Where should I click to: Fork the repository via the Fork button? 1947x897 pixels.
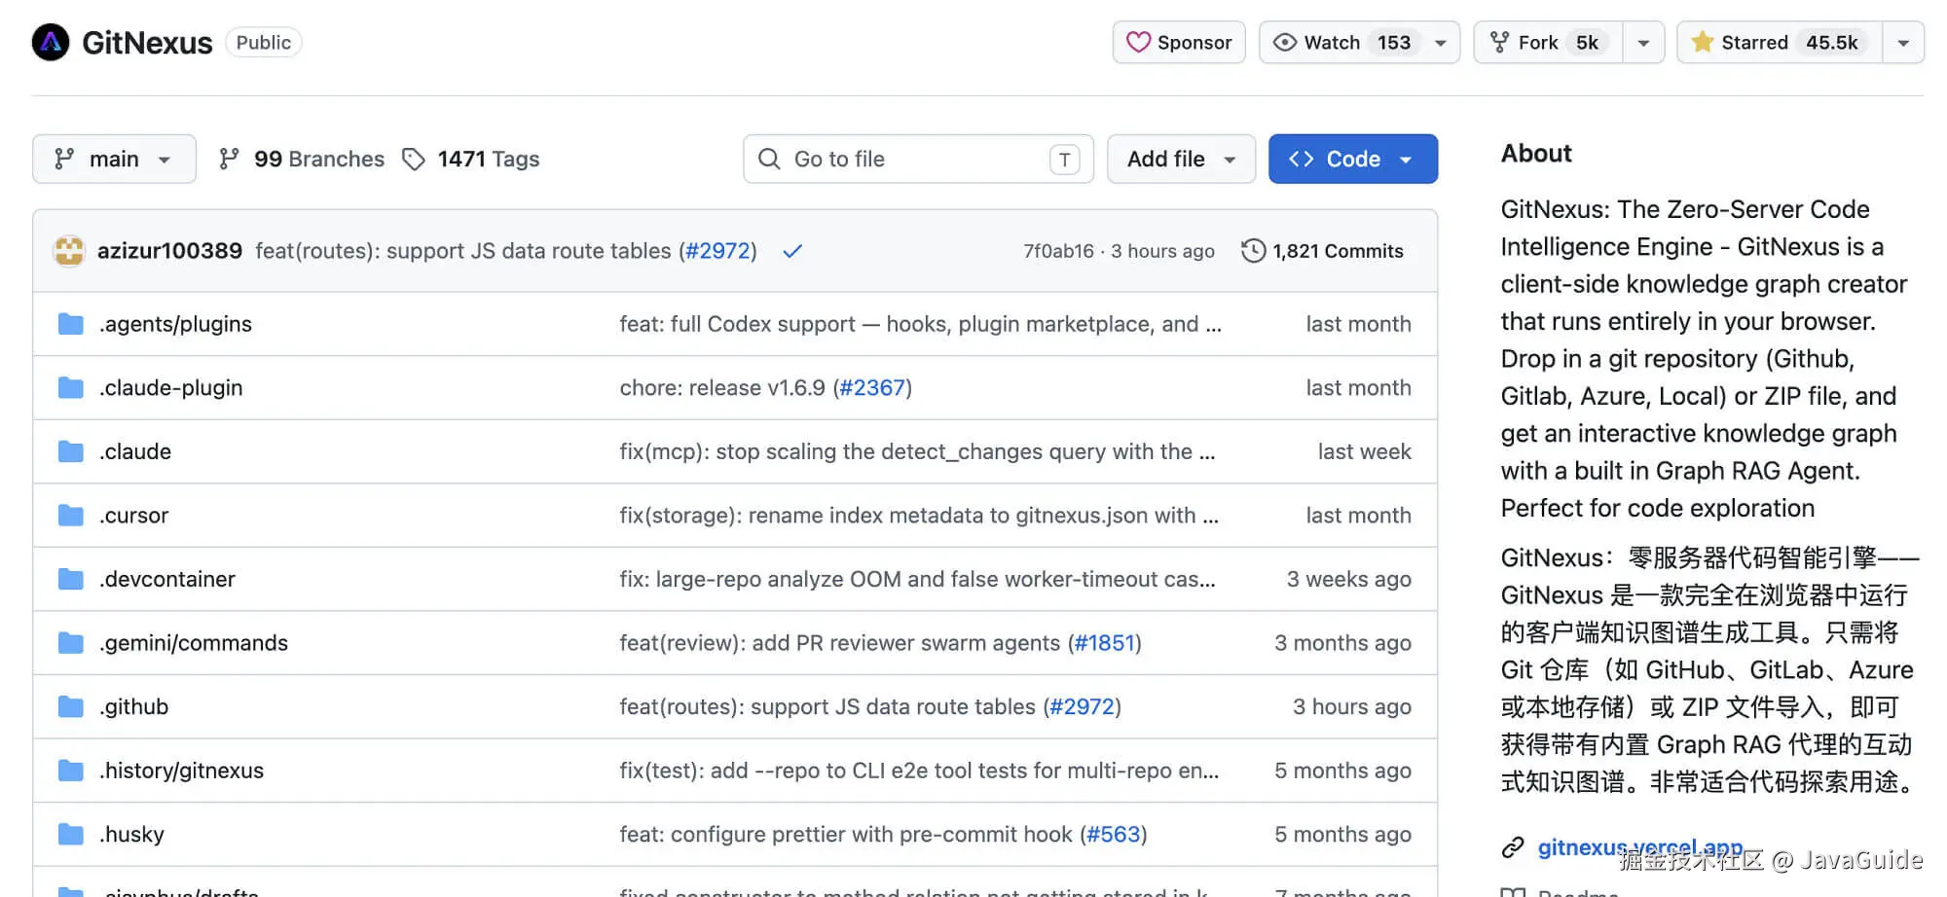[1548, 43]
